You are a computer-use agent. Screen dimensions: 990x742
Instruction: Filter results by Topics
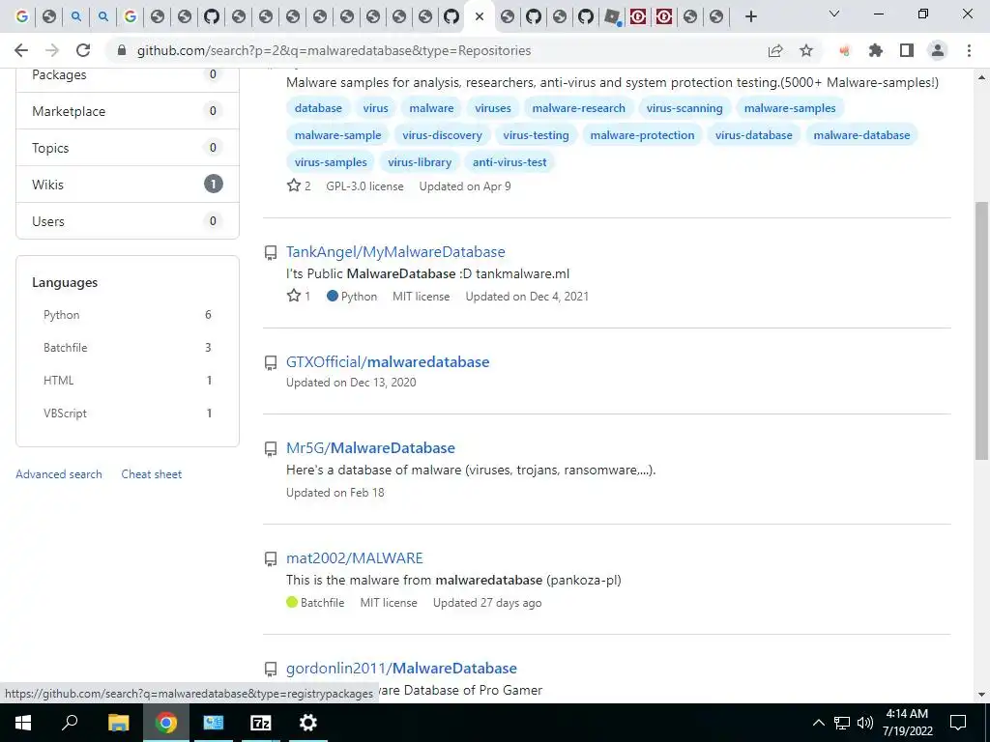(x=128, y=148)
